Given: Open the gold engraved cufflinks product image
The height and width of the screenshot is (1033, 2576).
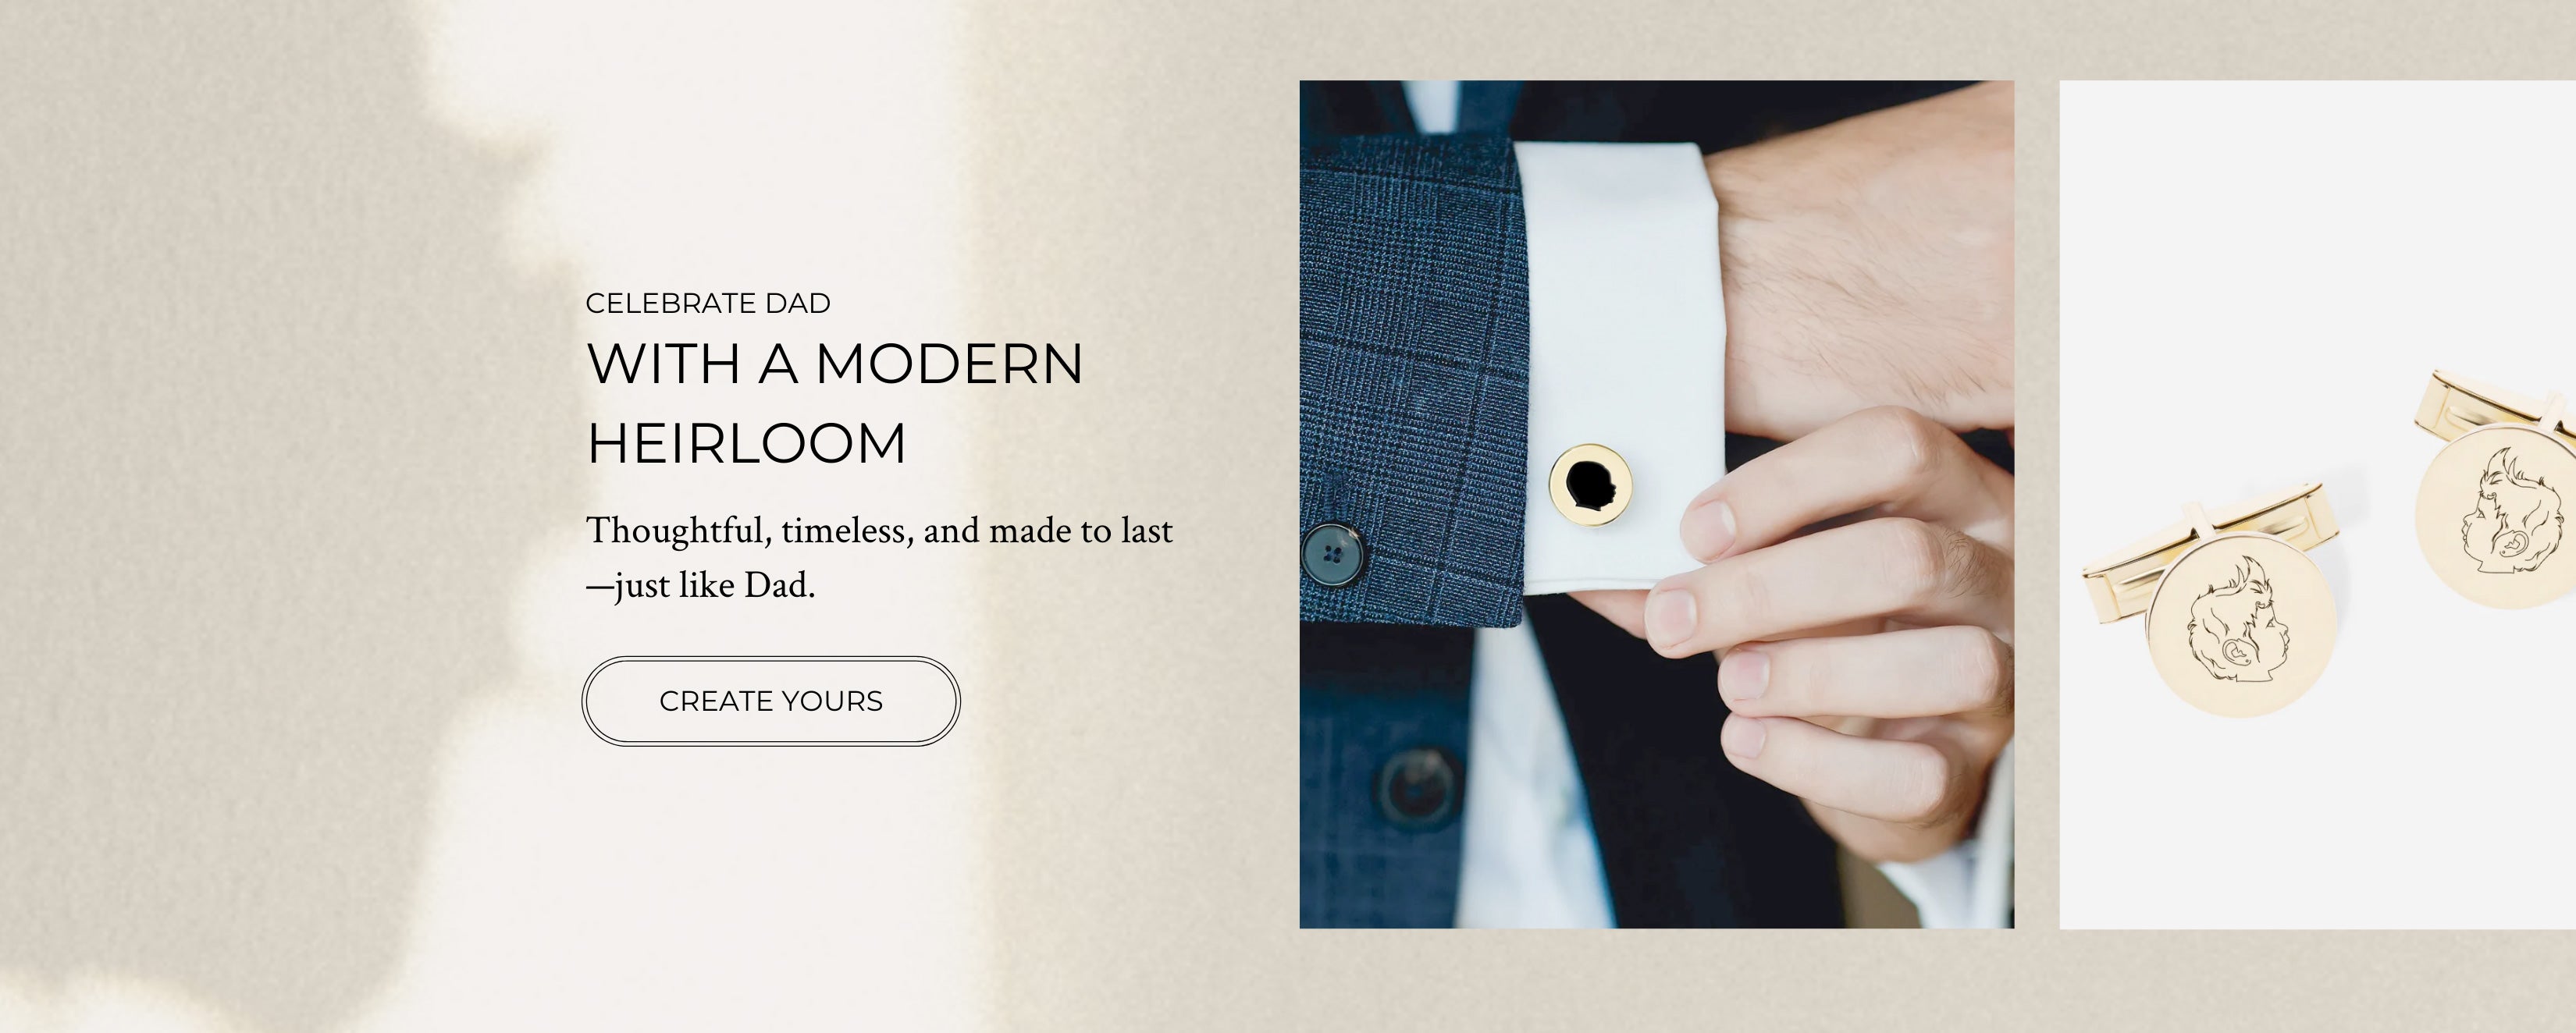Looking at the screenshot, I should click(2317, 505).
